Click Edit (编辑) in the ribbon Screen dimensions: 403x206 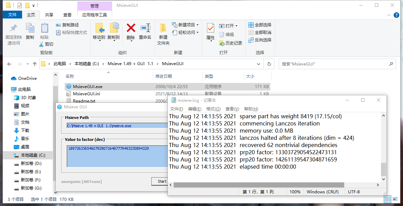coord(227,35)
